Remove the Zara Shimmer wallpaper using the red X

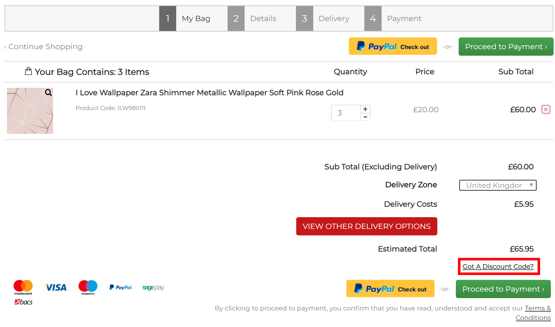545,110
